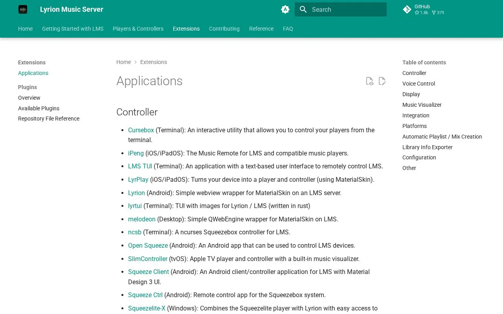Click the Home breadcrumb link
Image resolution: width=503 pixels, height=314 pixels.
(x=123, y=62)
